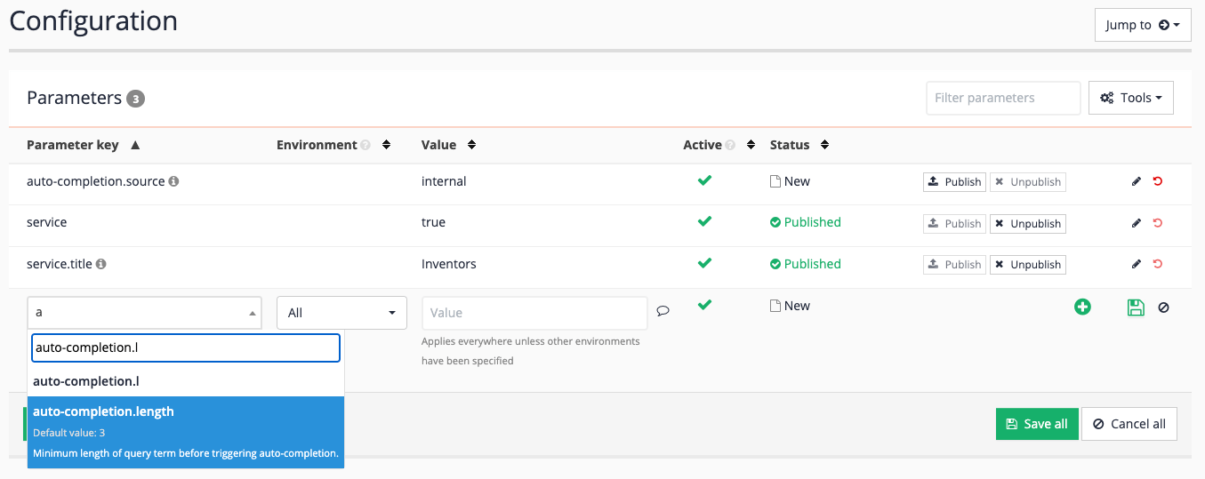Click Save all button
Image resolution: width=1205 pixels, height=479 pixels.
(x=1037, y=424)
